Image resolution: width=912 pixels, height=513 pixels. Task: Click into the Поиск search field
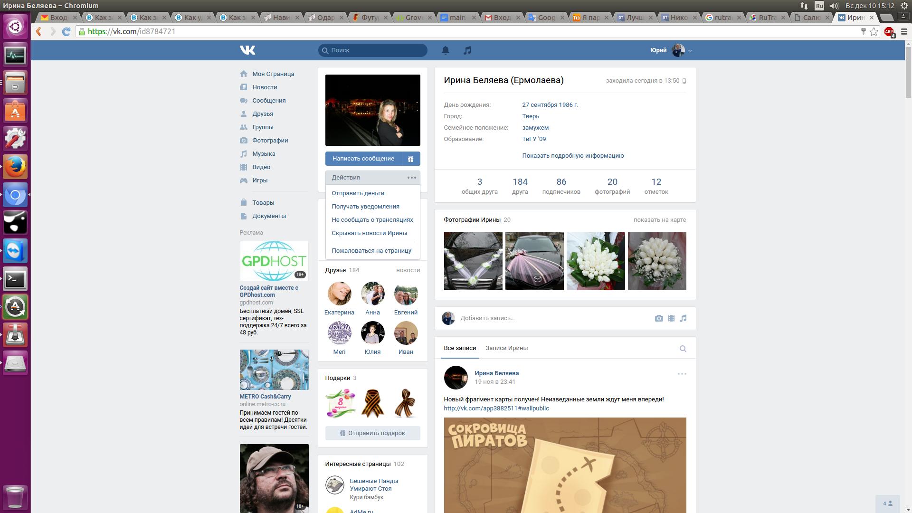(x=375, y=50)
